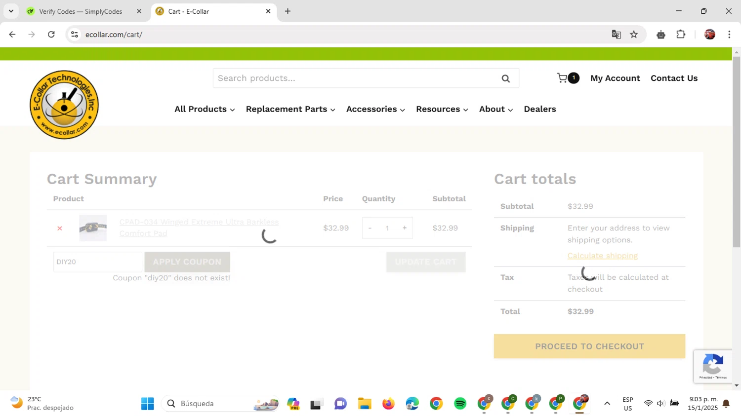Click the Calculate shipping link
Screen dimensions: 741x416
click(x=603, y=256)
